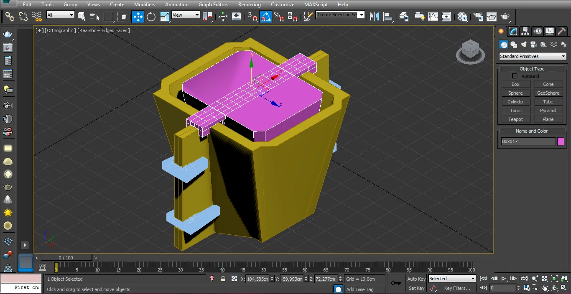Activate the Select Object arrow tool
The height and width of the screenshot is (294, 571).
click(x=82, y=17)
